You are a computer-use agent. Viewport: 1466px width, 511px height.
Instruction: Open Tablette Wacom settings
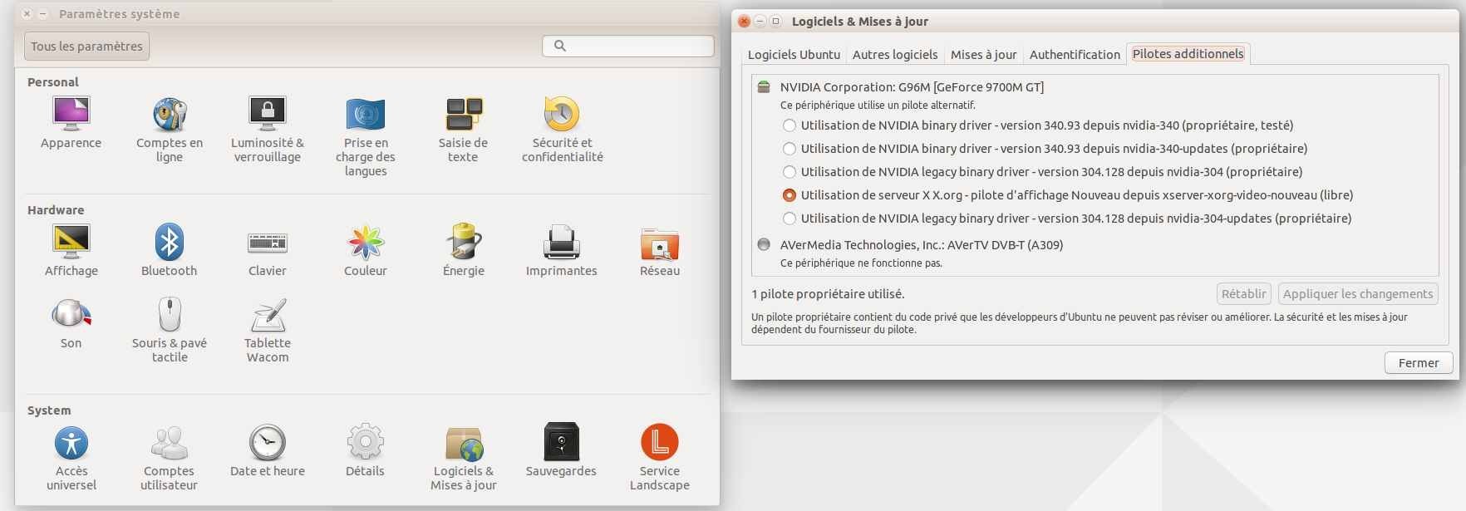pos(268,316)
